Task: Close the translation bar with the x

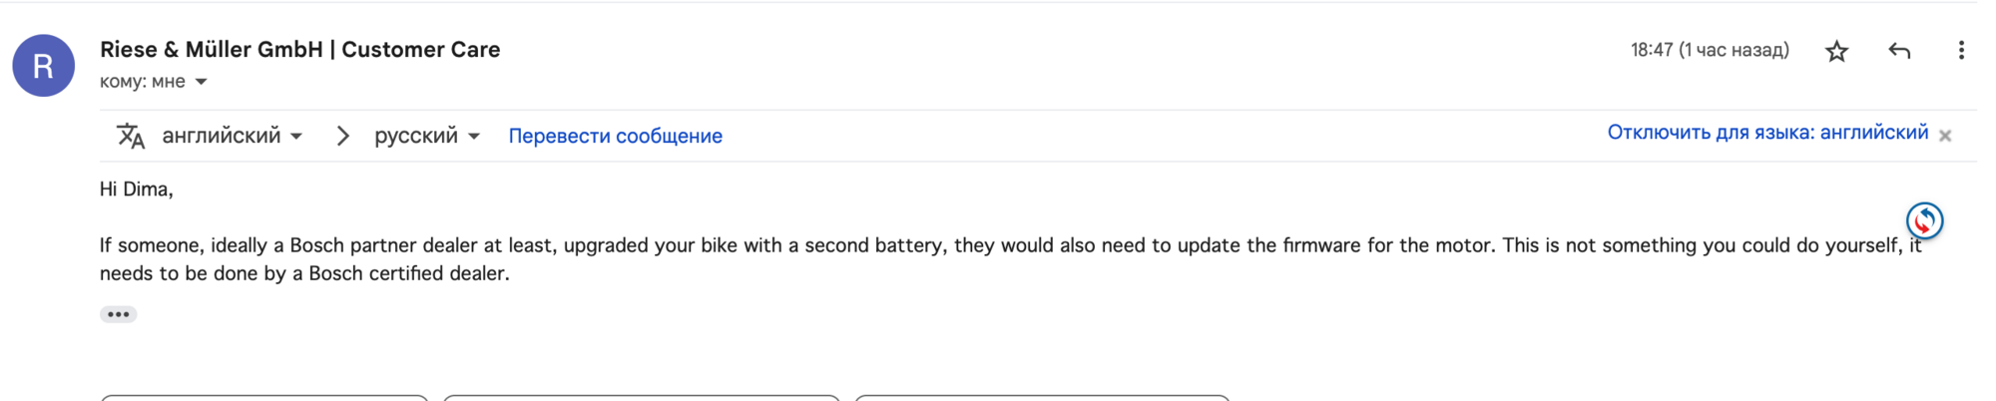Action: [1945, 136]
